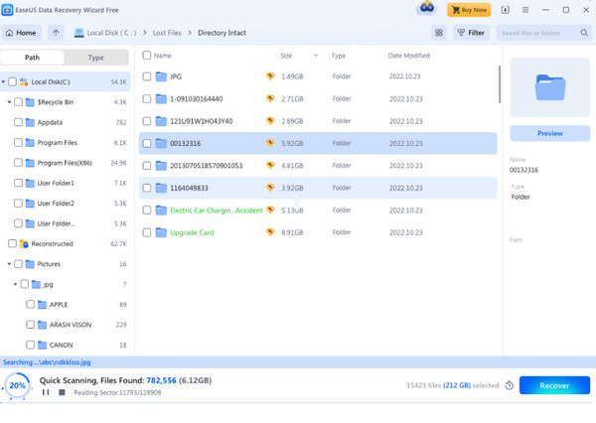Select the Pictures tree item label

pyautogui.click(x=49, y=264)
